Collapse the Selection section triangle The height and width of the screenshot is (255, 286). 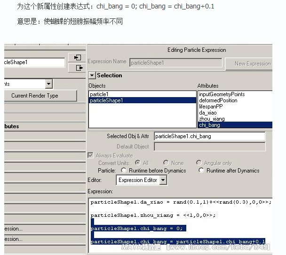click(92, 75)
